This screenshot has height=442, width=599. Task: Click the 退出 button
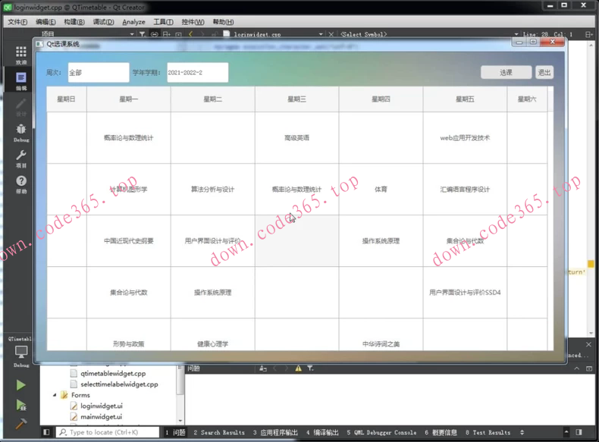tap(544, 73)
